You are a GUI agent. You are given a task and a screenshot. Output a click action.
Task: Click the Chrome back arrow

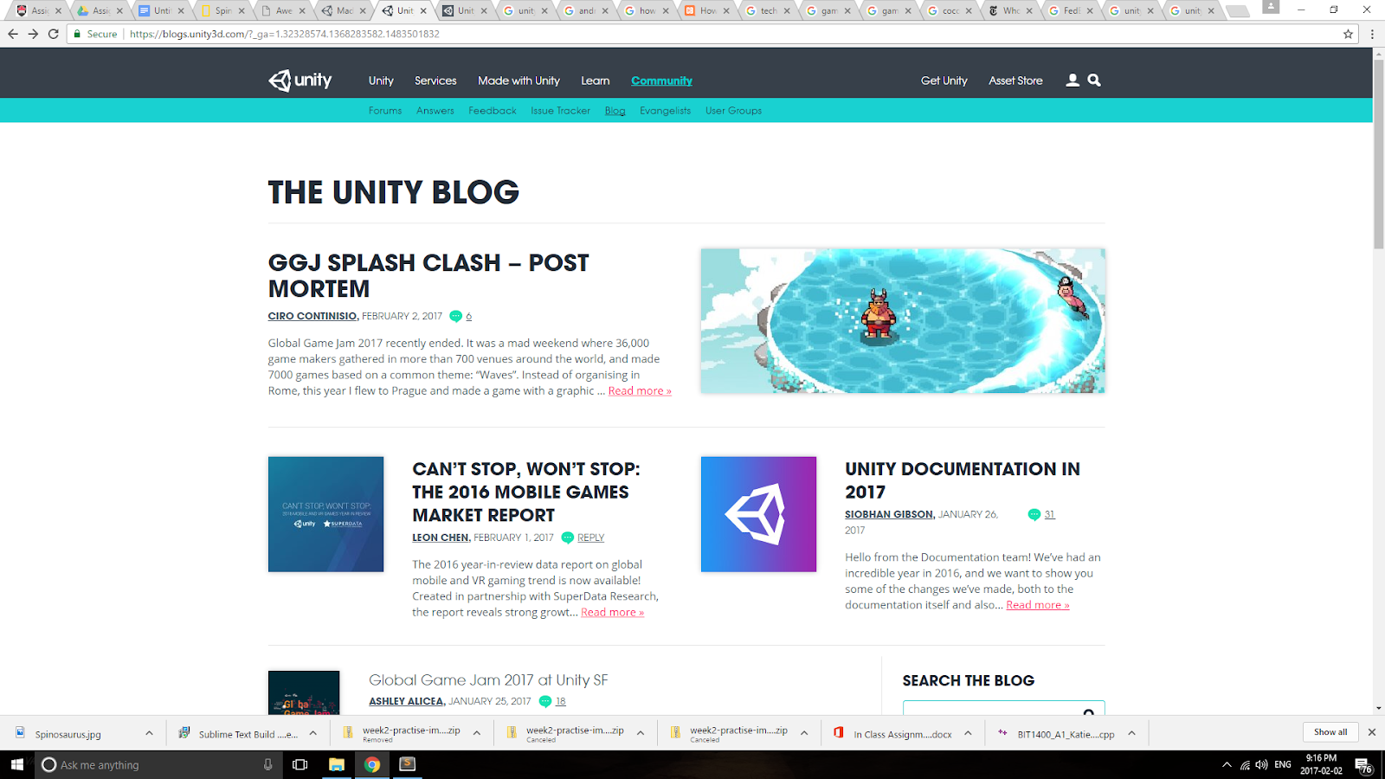coord(12,34)
